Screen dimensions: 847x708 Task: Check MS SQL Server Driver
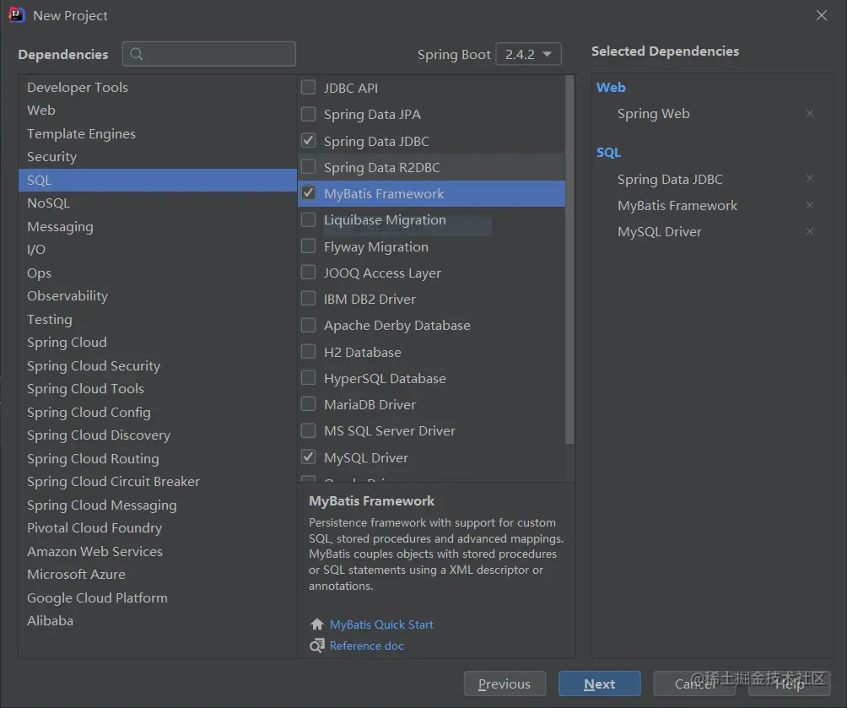coord(309,430)
